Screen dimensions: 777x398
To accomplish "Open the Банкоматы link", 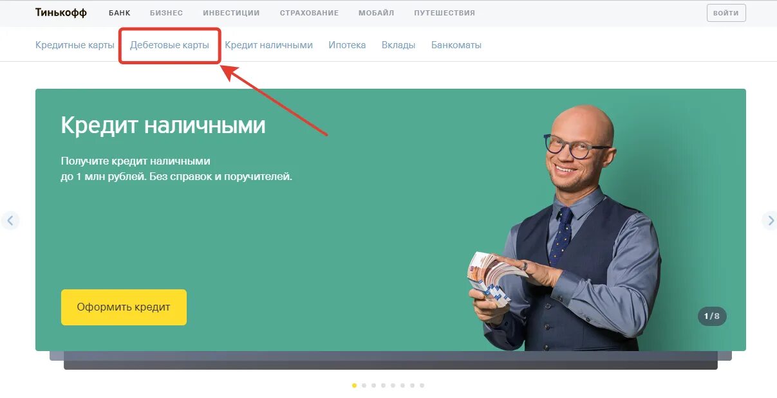I will pos(456,45).
